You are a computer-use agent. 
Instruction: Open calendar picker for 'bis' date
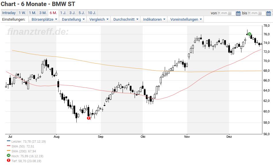(x=268, y=13)
